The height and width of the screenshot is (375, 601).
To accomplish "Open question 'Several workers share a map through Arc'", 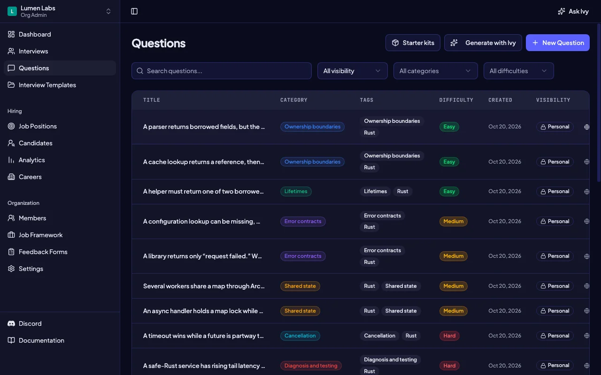I will (x=204, y=286).
